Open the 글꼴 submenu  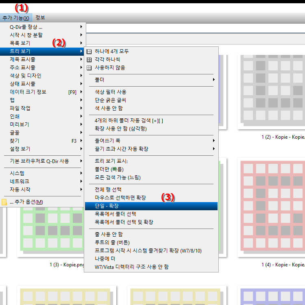(x=42, y=133)
